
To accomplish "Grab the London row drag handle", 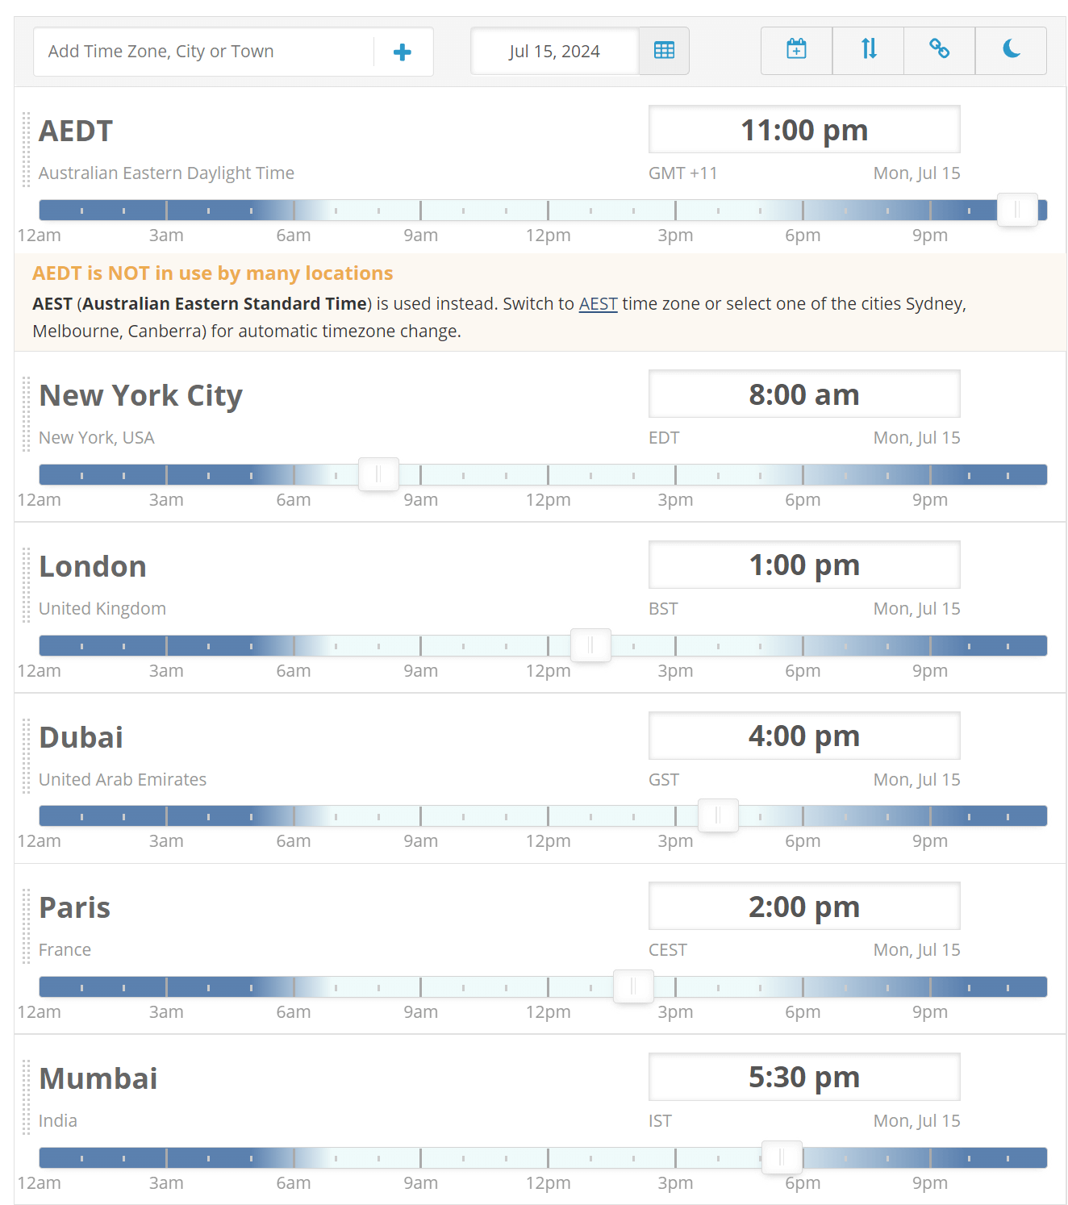I will 26,585.
